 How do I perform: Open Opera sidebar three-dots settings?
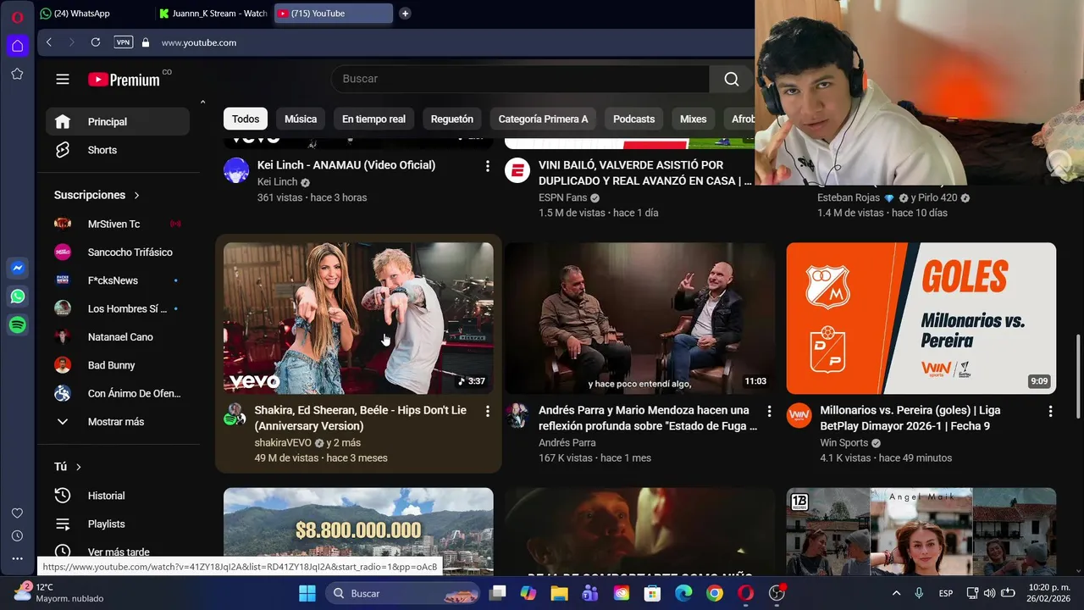tap(17, 558)
